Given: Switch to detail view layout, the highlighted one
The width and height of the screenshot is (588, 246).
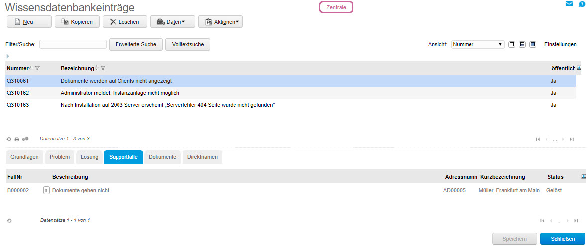Looking at the screenshot, I should point(533,45).
